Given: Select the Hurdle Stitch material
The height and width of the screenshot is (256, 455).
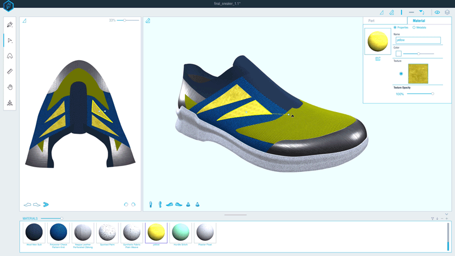Looking at the screenshot, I should pos(180,232).
